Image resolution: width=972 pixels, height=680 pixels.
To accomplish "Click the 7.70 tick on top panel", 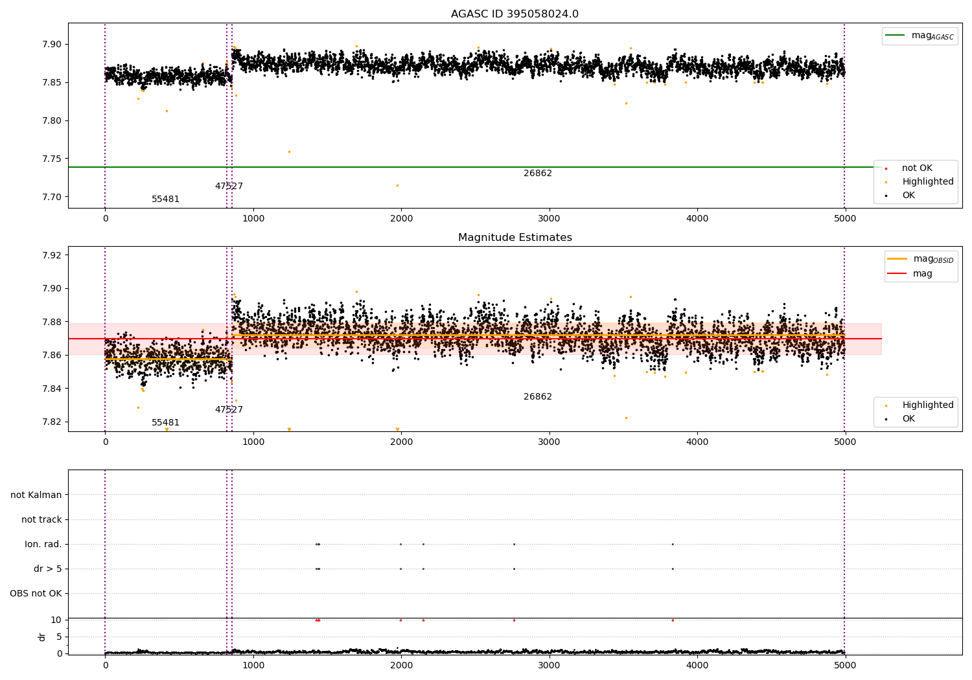I will pos(51,198).
